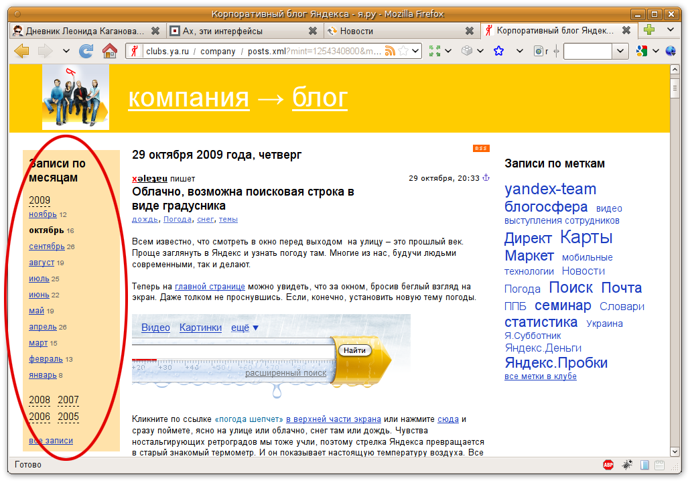Open 'все метки в клубе' link
The image size is (690, 499).
click(541, 376)
